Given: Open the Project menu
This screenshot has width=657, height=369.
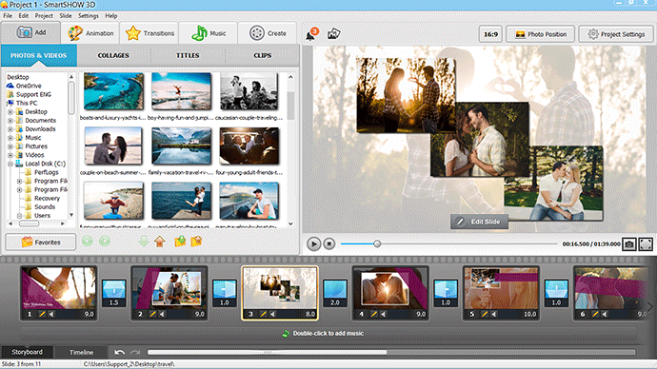Looking at the screenshot, I should pos(44,16).
